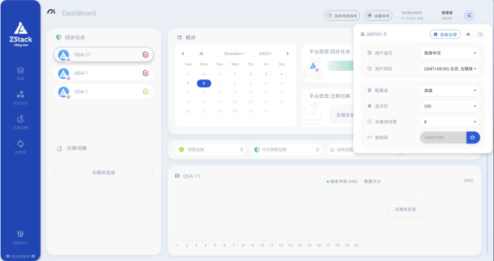494x261 pixels.
Task: Click the 同步任务 panel heading
Action: [x=75, y=37]
